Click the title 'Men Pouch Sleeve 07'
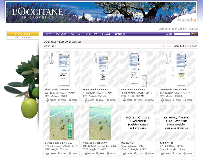203x160 pixels. coord(133,90)
